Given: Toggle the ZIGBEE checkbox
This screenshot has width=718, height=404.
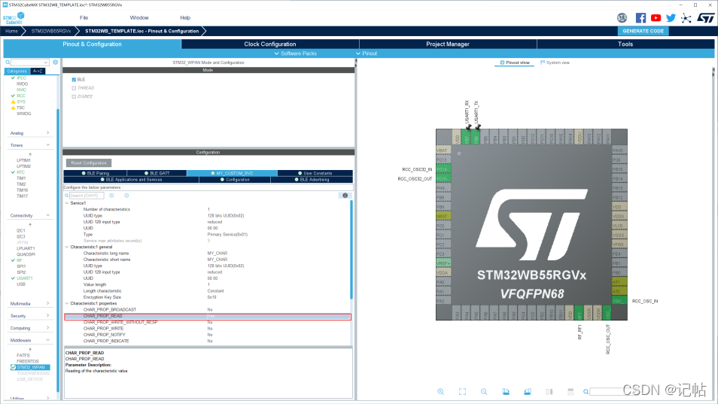Looking at the screenshot, I should 74,96.
